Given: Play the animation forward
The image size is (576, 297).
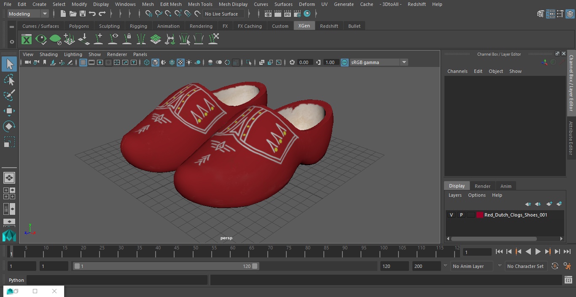Looking at the screenshot, I should click(x=538, y=252).
